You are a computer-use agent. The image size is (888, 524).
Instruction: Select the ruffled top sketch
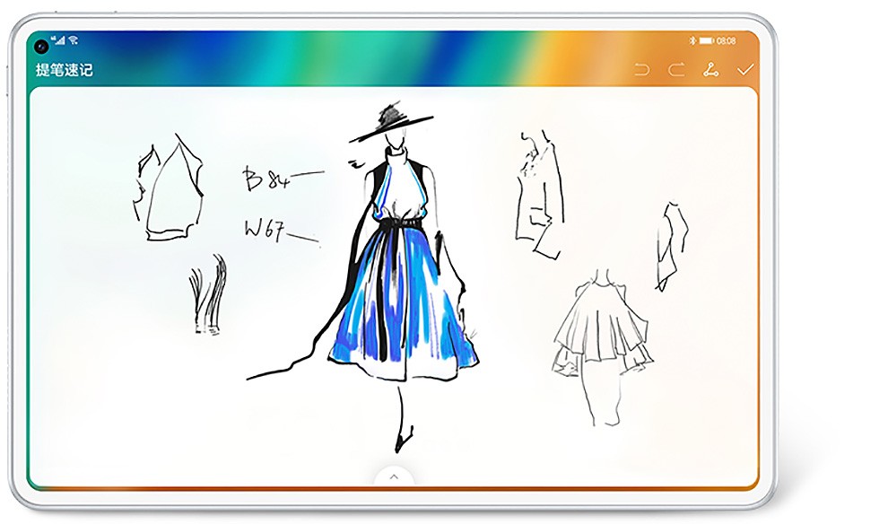click(x=601, y=332)
